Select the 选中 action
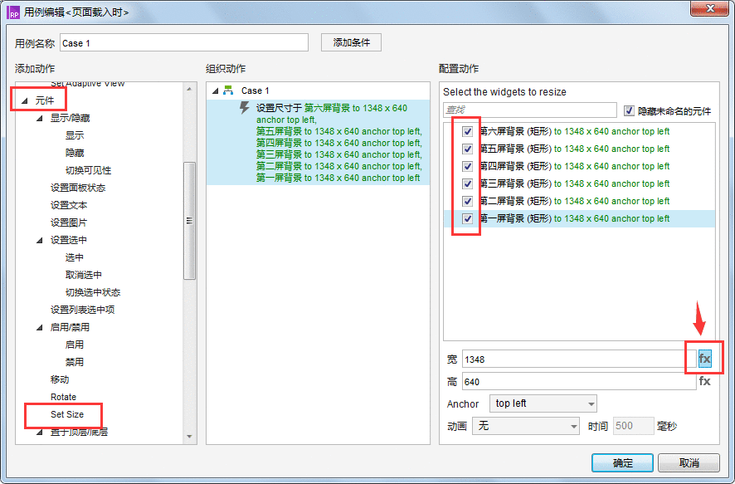This screenshot has width=735, height=484. click(x=75, y=257)
